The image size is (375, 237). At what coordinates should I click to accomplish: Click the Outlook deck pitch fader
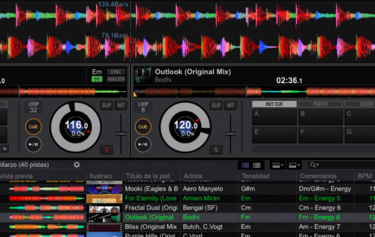click(x=231, y=134)
